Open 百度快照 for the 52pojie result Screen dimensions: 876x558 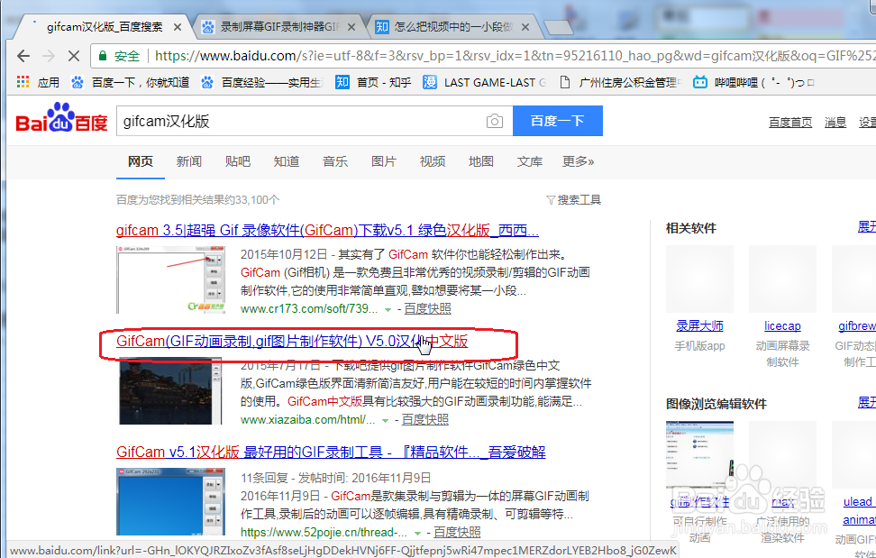tap(457, 532)
